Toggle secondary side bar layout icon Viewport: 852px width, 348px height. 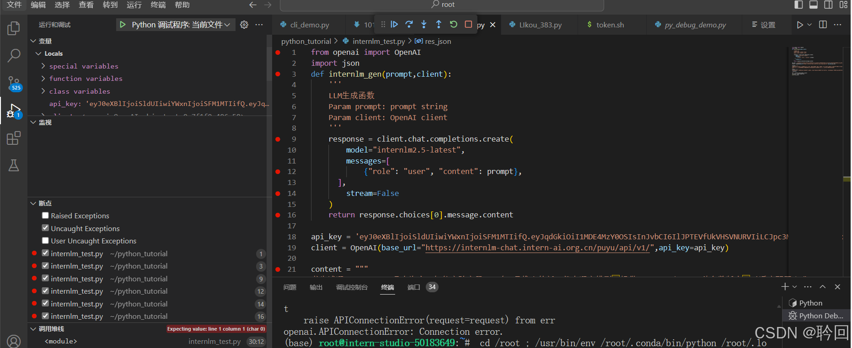[x=828, y=5]
